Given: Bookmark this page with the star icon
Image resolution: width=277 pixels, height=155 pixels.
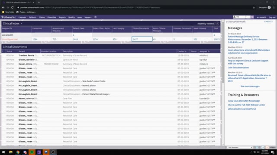Looking at the screenshot, I should coord(254,8).
